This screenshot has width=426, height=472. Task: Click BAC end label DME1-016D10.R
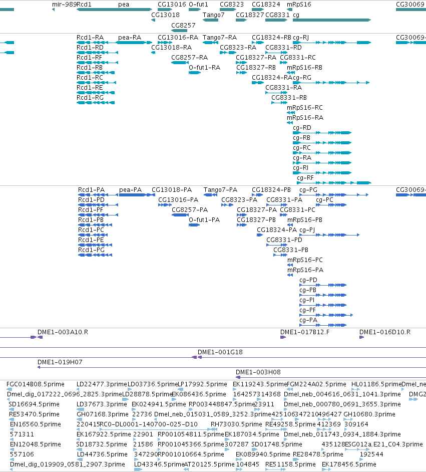point(385,332)
